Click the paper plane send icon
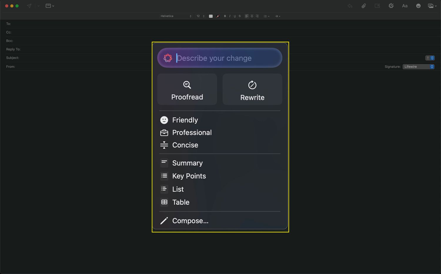 coord(29,6)
